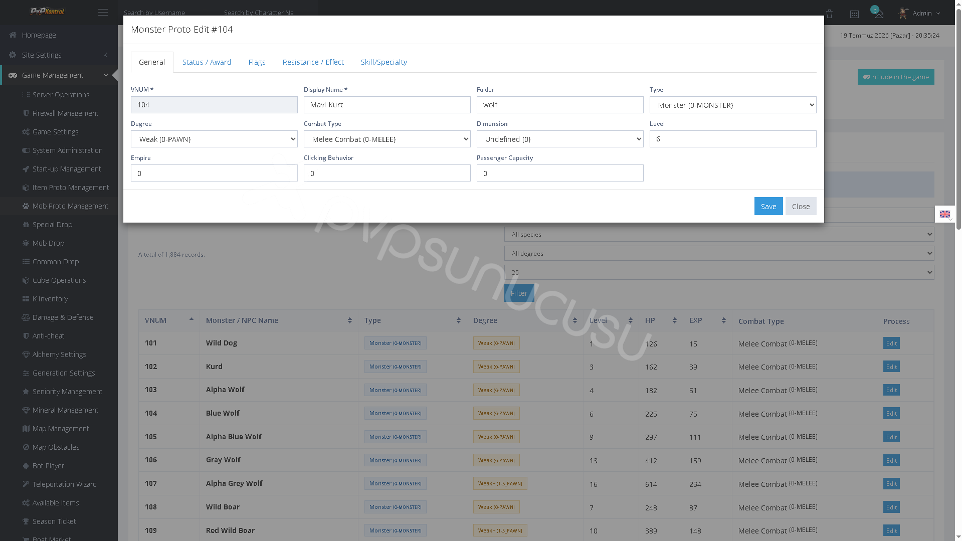Screen dimensions: 962x541
Task: Click the page vertical scrollbar
Action: (958, 115)
